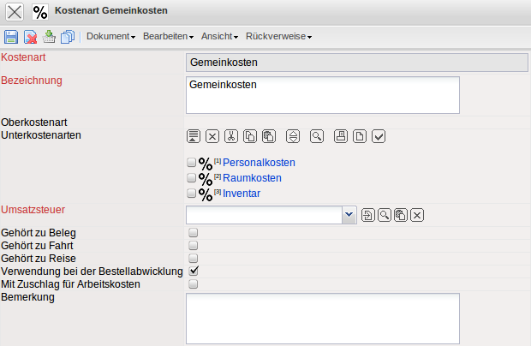Tick the Personalkosten checkbox
This screenshot has width=531, height=346.
click(x=192, y=163)
